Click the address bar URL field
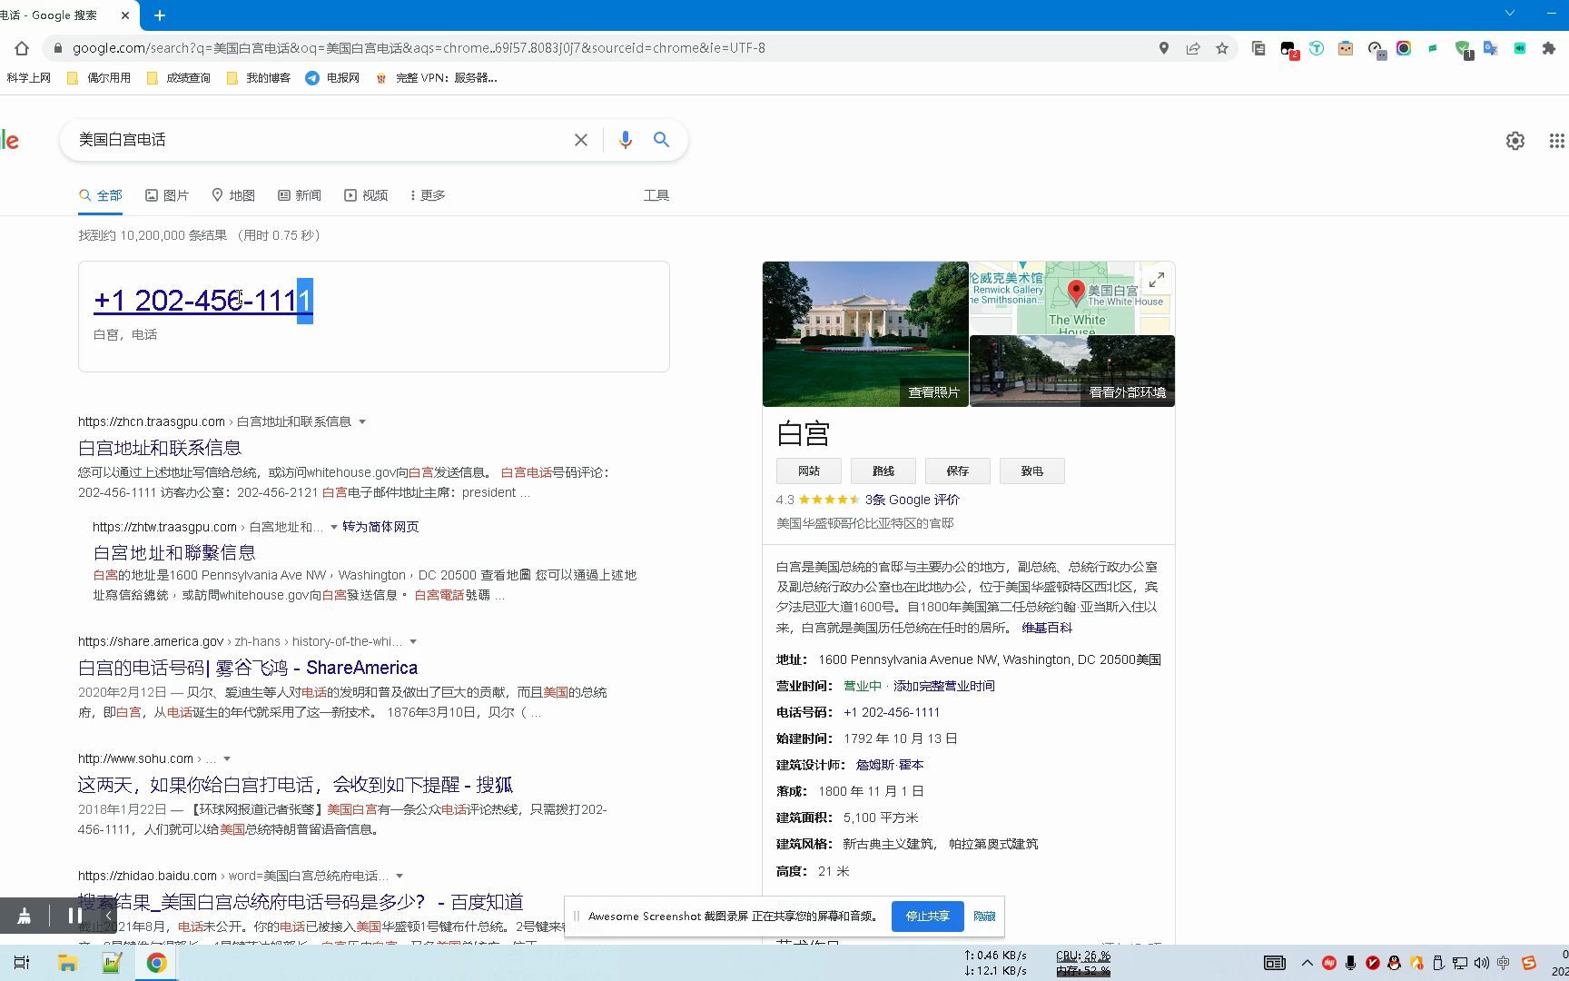1569x981 pixels. coord(599,48)
